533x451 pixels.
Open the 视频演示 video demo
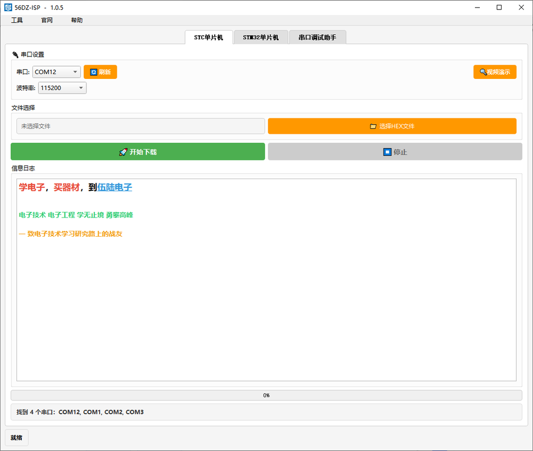[x=495, y=72]
